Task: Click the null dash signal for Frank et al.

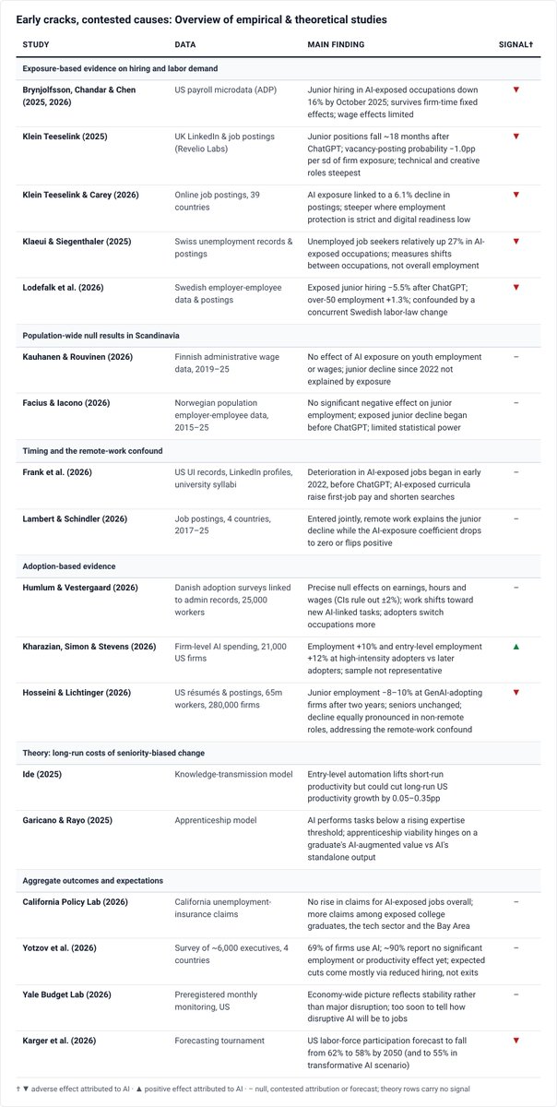Action: pyautogui.click(x=516, y=470)
